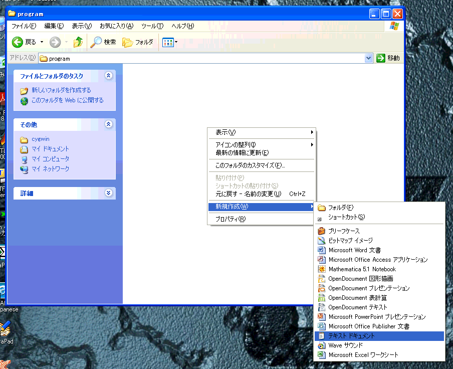Select 最新の情報に更新(E) in context menu
This screenshot has width=453, height=369.
coord(261,153)
